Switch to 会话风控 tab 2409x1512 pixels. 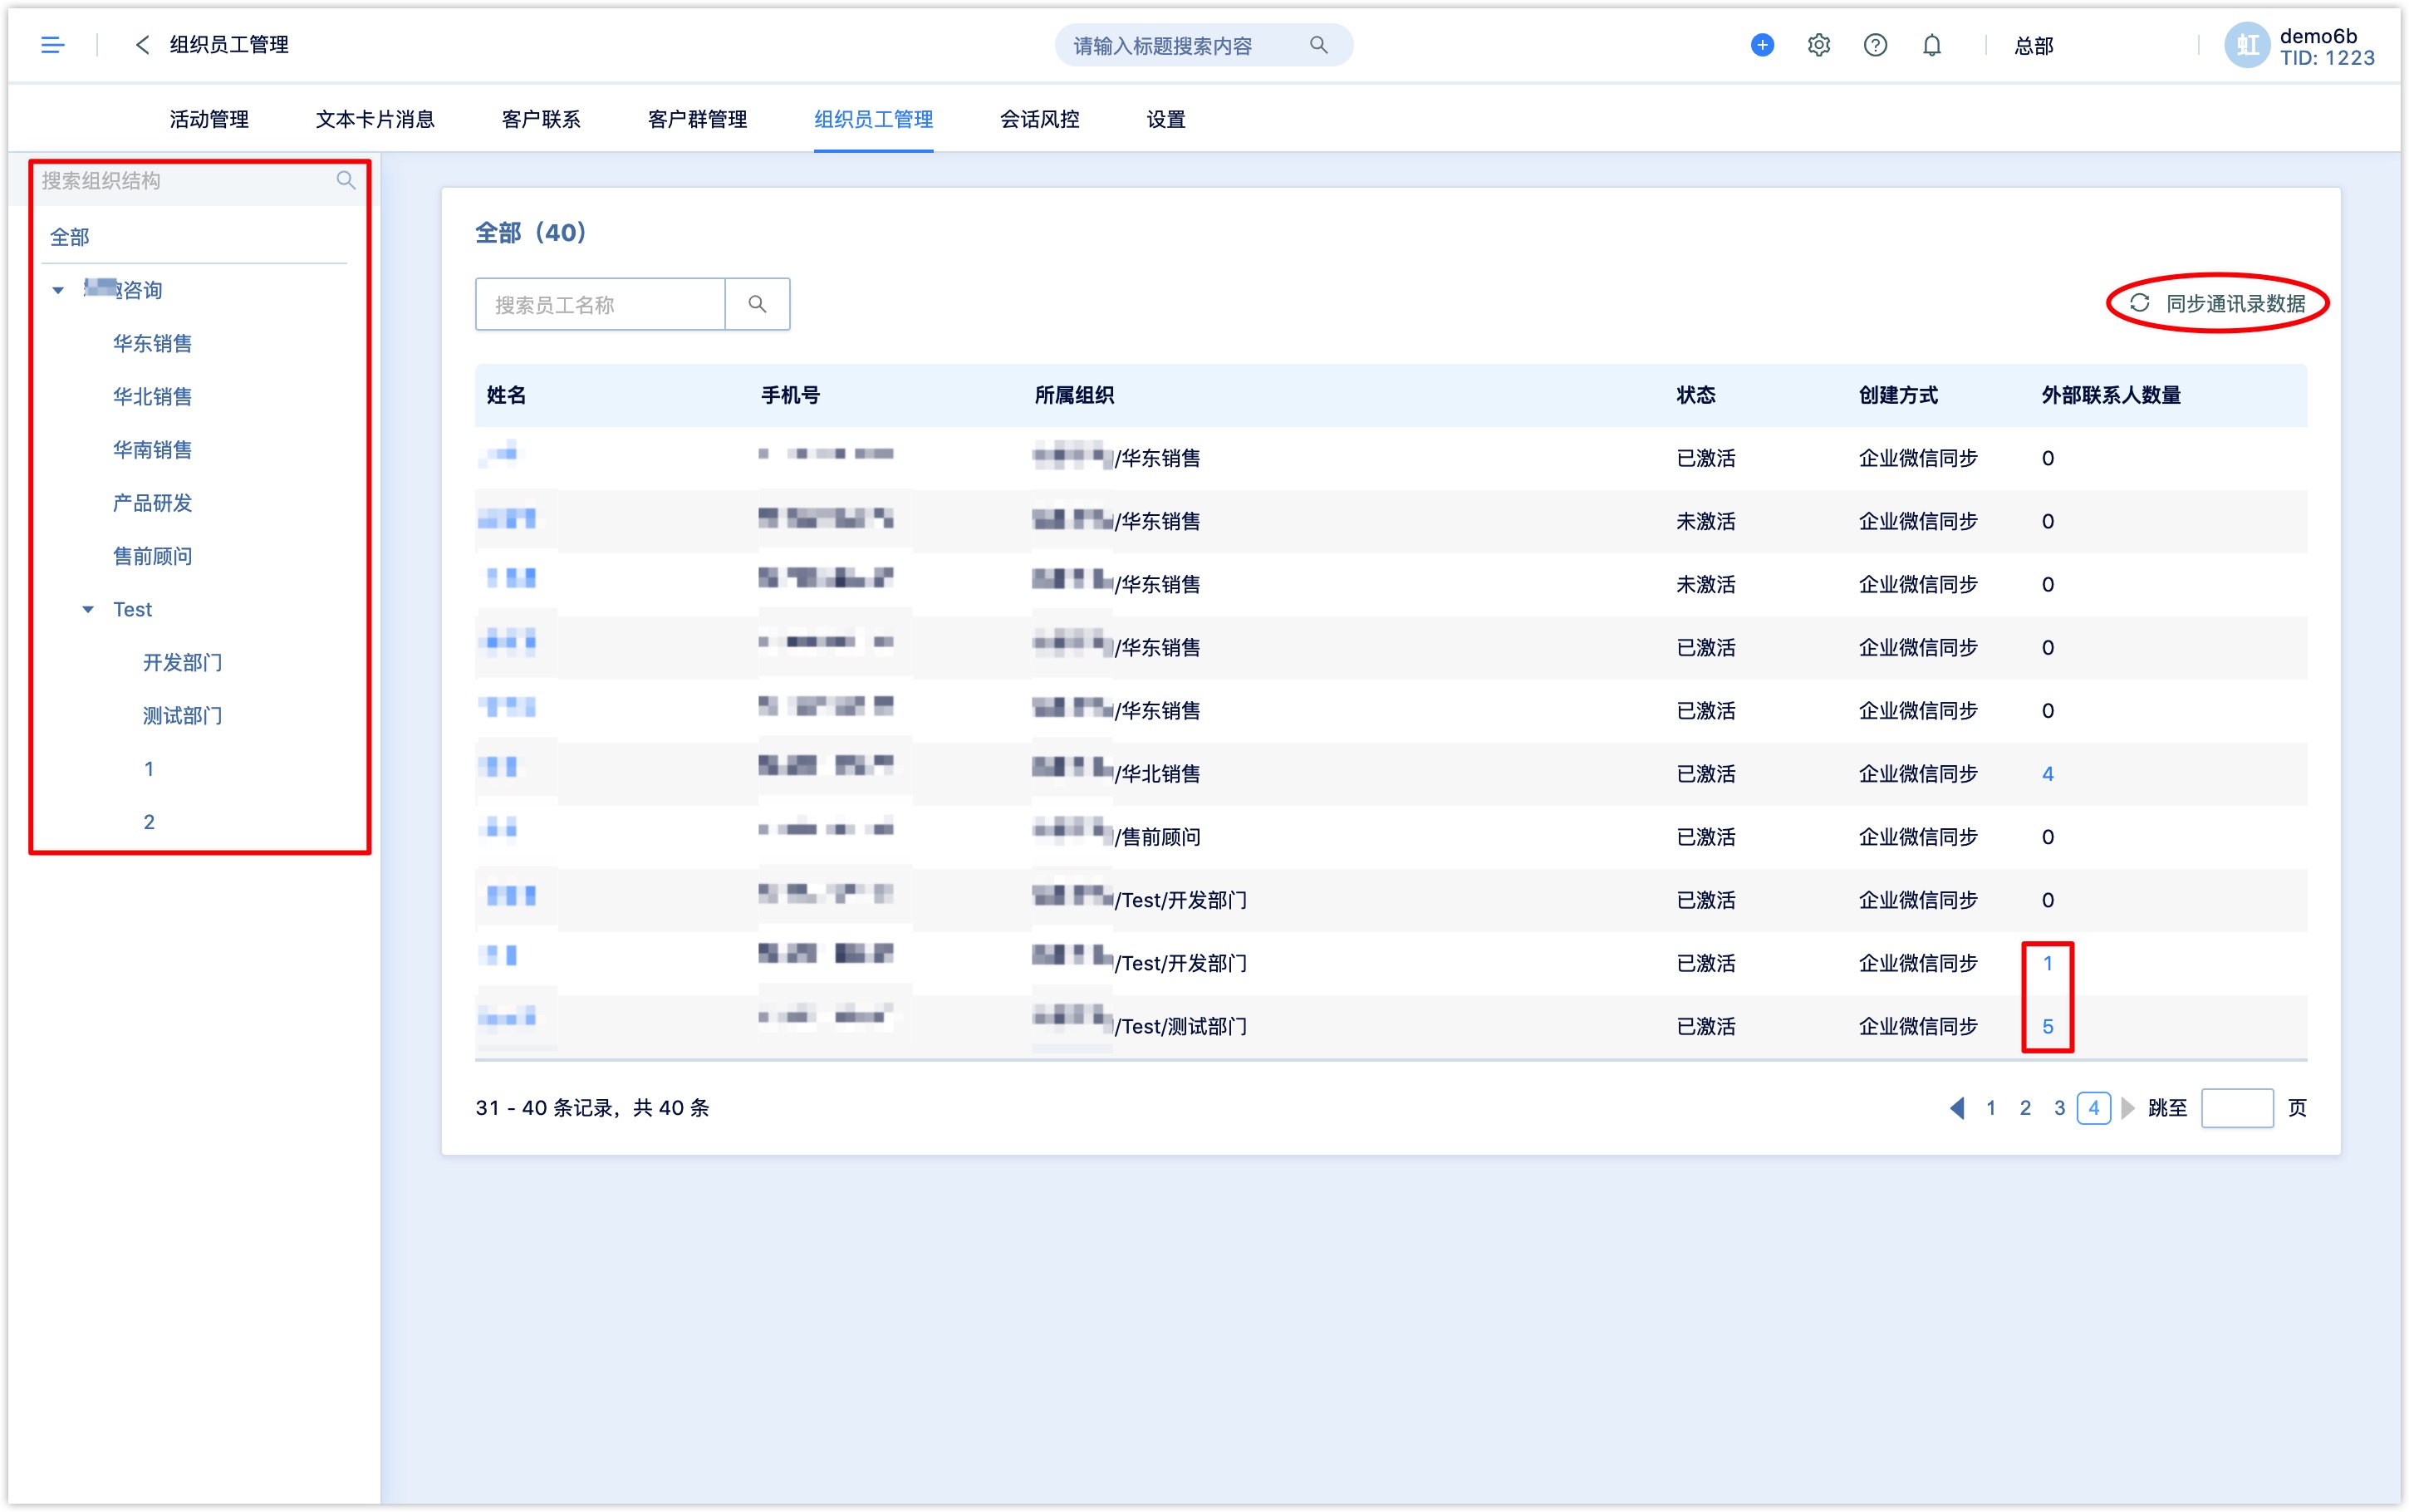point(1038,119)
